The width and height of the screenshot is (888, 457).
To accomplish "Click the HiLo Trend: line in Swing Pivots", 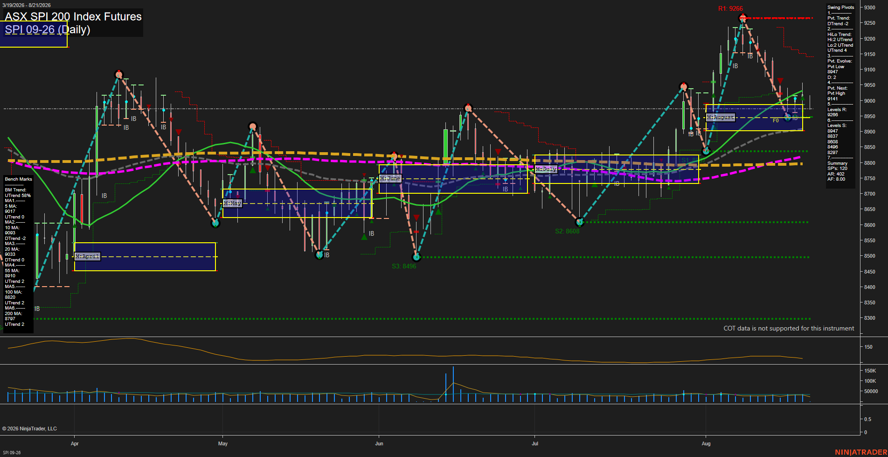I will (x=839, y=35).
